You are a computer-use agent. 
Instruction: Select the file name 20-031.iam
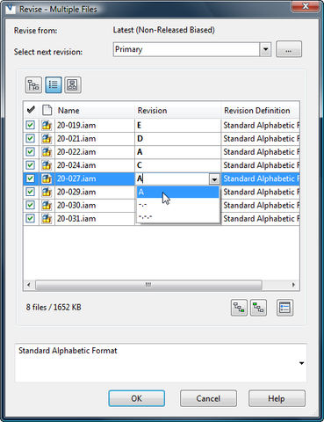point(76,219)
